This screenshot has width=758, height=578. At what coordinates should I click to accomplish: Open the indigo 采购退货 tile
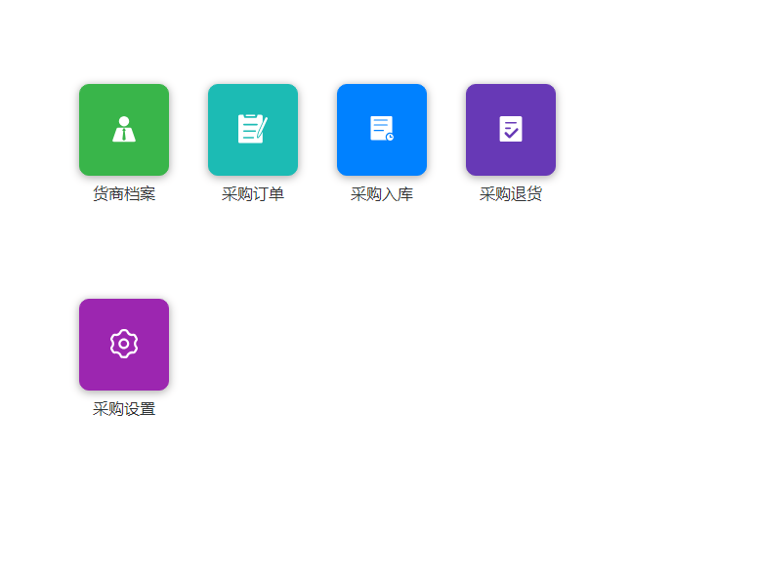[511, 130]
